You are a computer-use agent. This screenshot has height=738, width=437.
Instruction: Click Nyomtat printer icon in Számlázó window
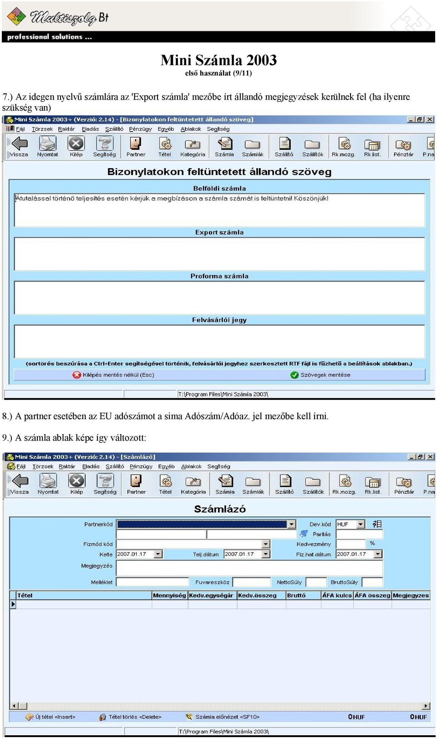[x=48, y=481]
